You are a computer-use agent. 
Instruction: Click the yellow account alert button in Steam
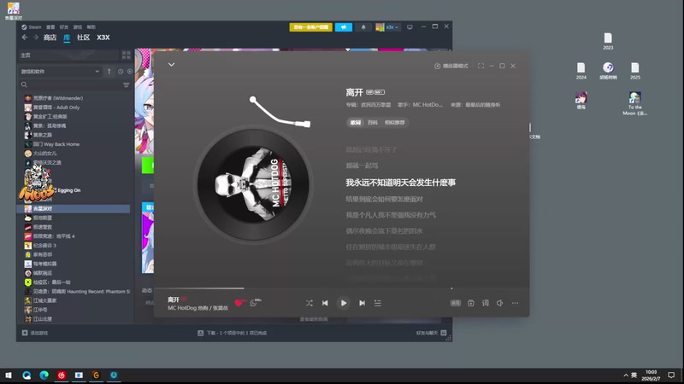coord(311,27)
